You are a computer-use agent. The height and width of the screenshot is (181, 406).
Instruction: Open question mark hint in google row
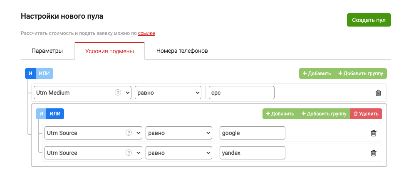click(x=129, y=133)
